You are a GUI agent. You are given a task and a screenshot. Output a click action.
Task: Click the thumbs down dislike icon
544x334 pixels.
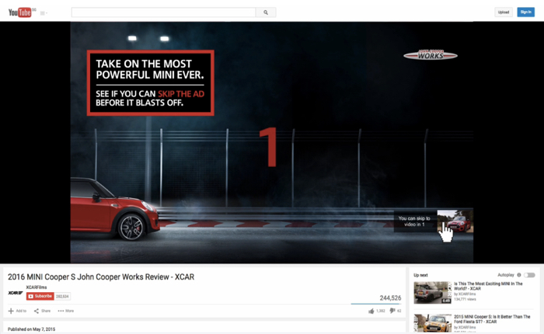[x=392, y=311]
